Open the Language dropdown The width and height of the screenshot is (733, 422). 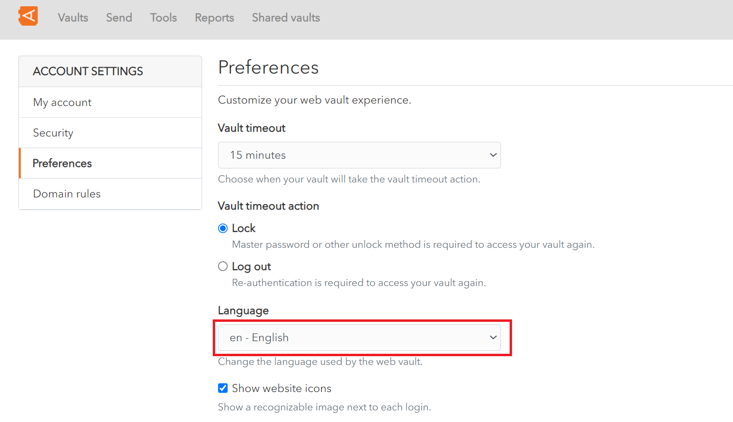tap(359, 337)
